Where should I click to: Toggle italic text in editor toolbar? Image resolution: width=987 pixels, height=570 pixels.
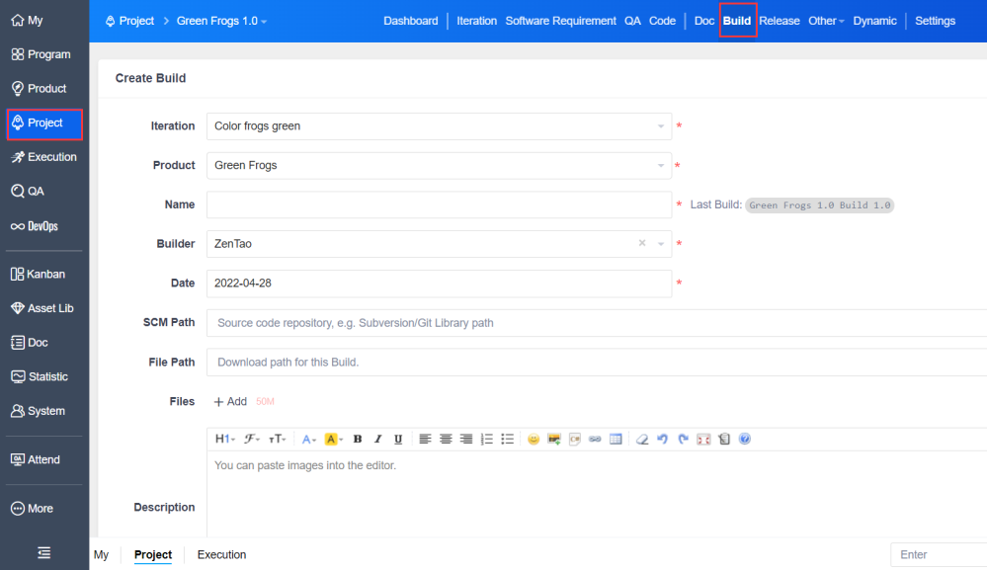point(377,439)
